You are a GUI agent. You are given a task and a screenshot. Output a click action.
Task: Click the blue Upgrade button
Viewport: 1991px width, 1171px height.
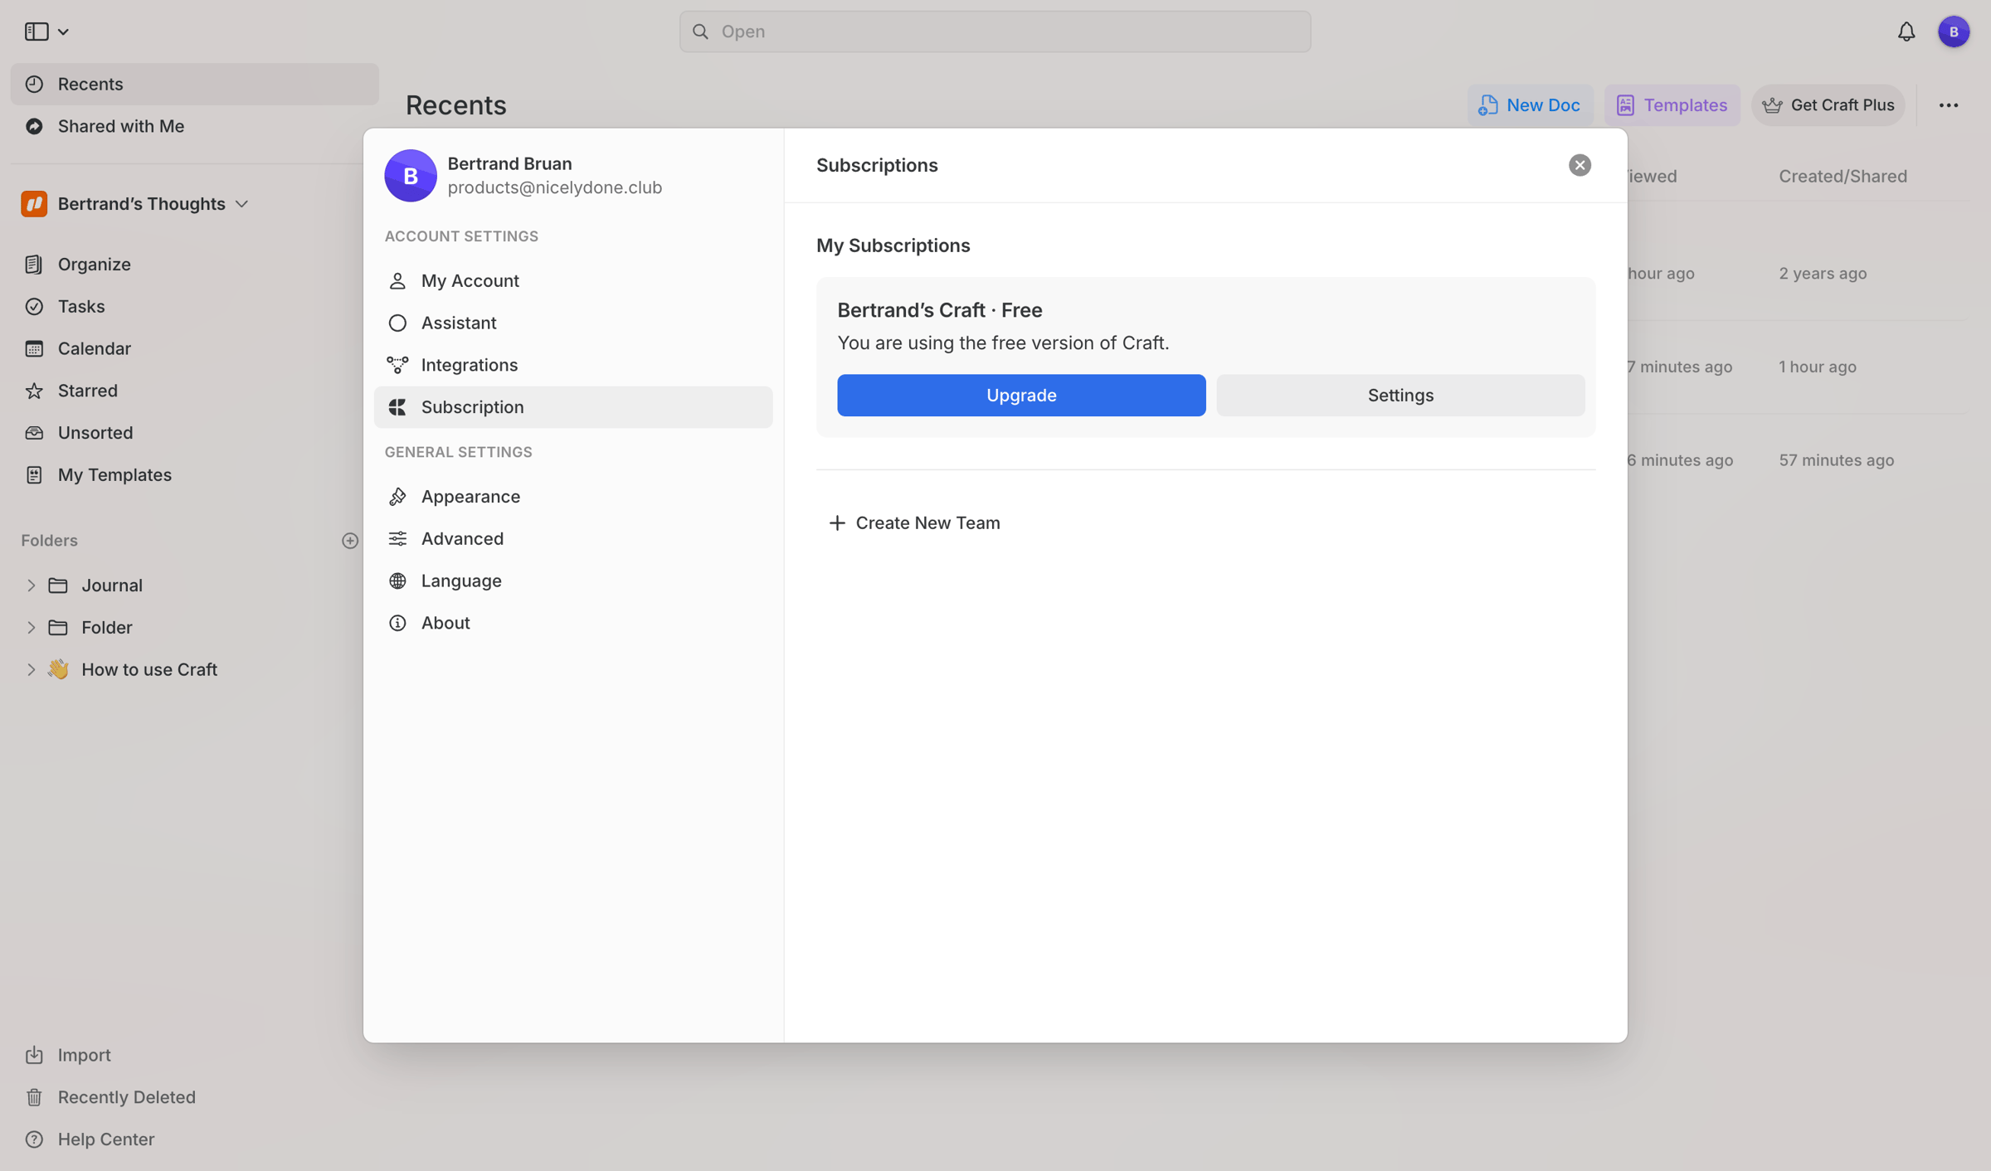[x=1021, y=396]
